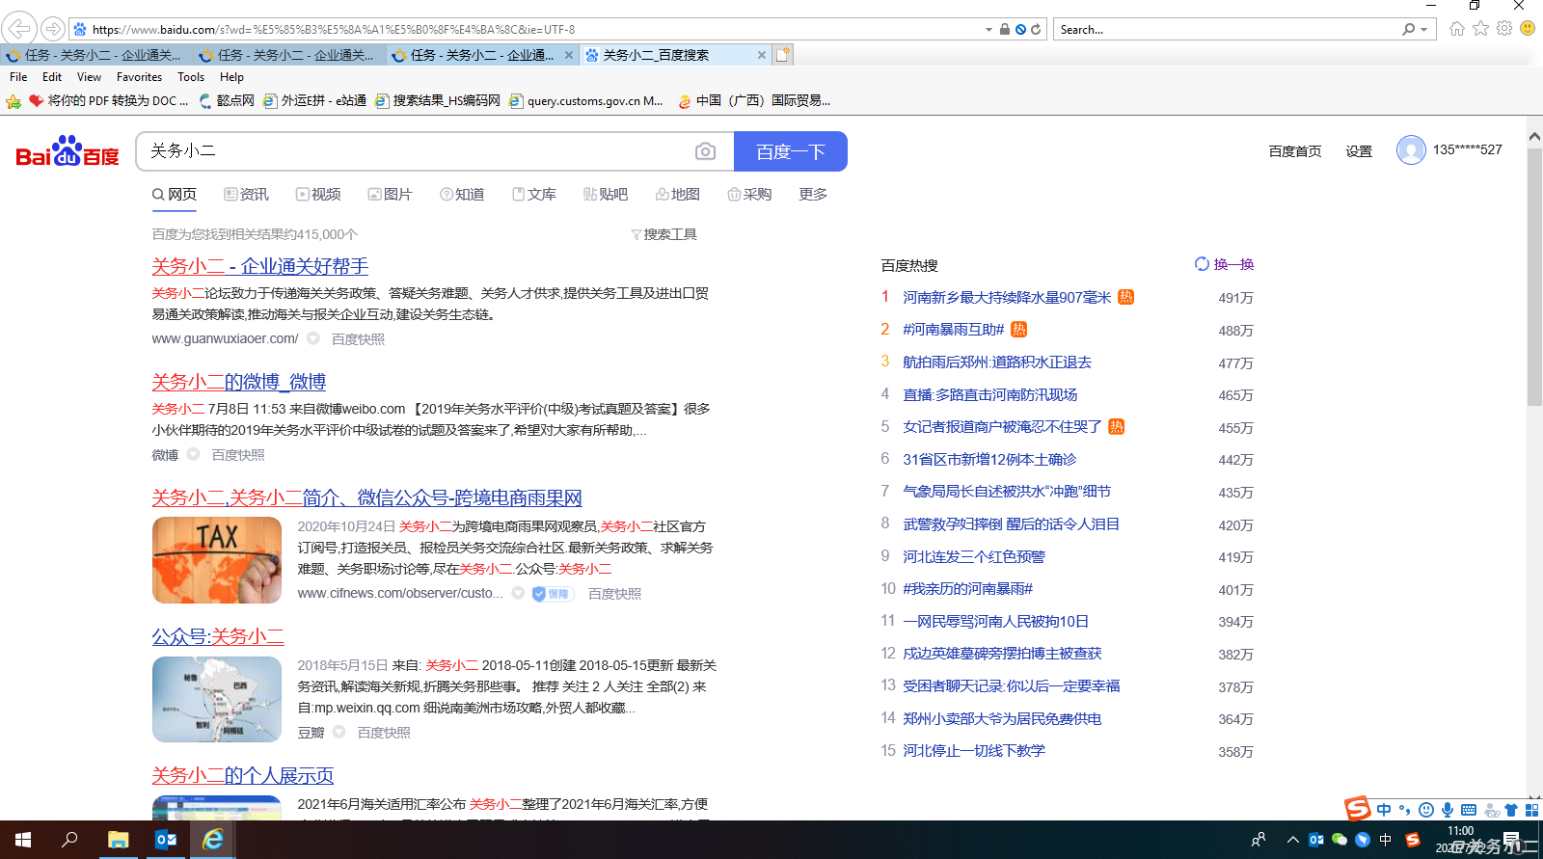
Task: Expand the 更多 search categories
Action: 813,194
